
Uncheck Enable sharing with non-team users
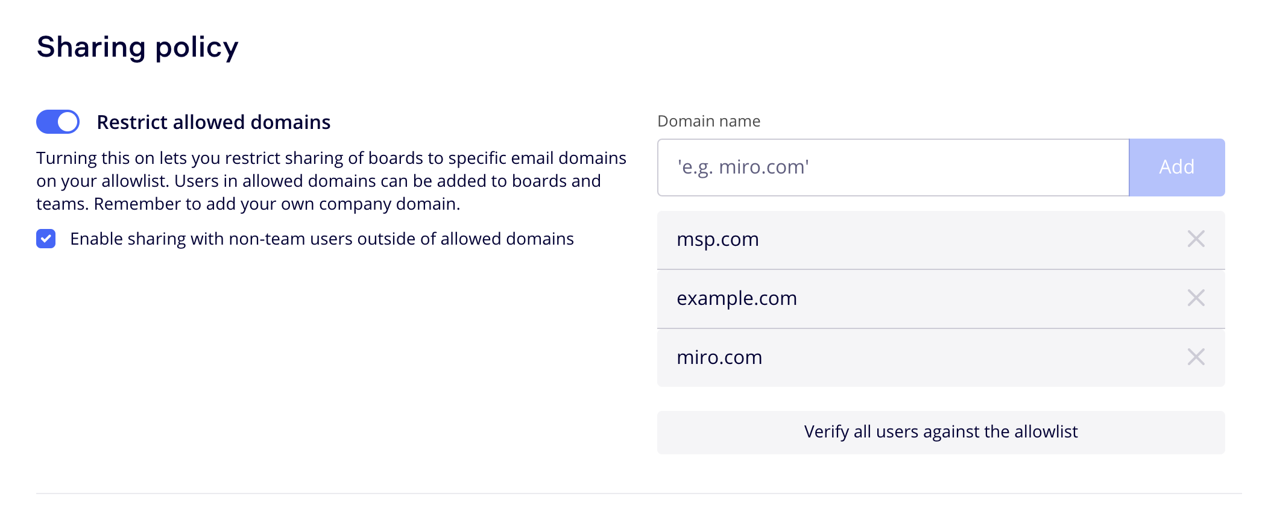point(46,239)
